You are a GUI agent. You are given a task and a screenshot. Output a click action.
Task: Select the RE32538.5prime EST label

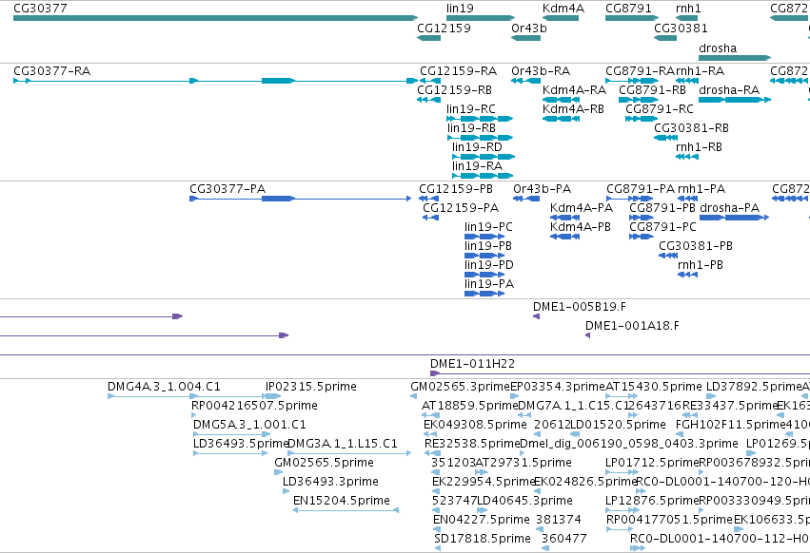point(472,444)
